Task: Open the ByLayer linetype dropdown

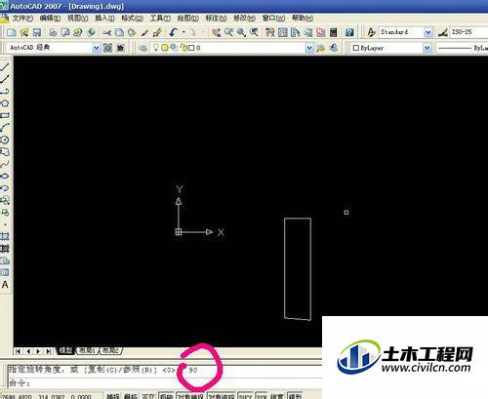Action: [x=462, y=48]
